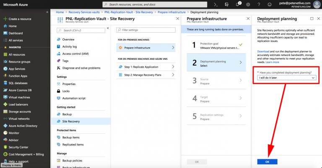Image resolution: width=322 pixels, height=168 pixels.
Task: Open user account avatar menu
Action: click(x=317, y=5)
